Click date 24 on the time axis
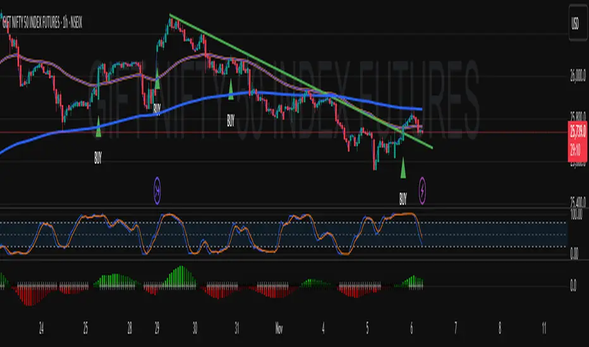 [41, 329]
